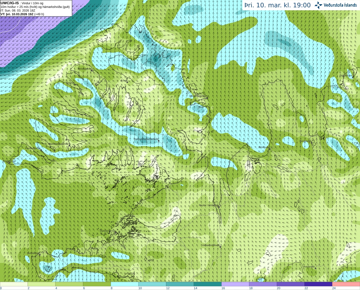Select the Bjargtangar station dot
Viewport: 360px width, 290px height.
[9, 162]
